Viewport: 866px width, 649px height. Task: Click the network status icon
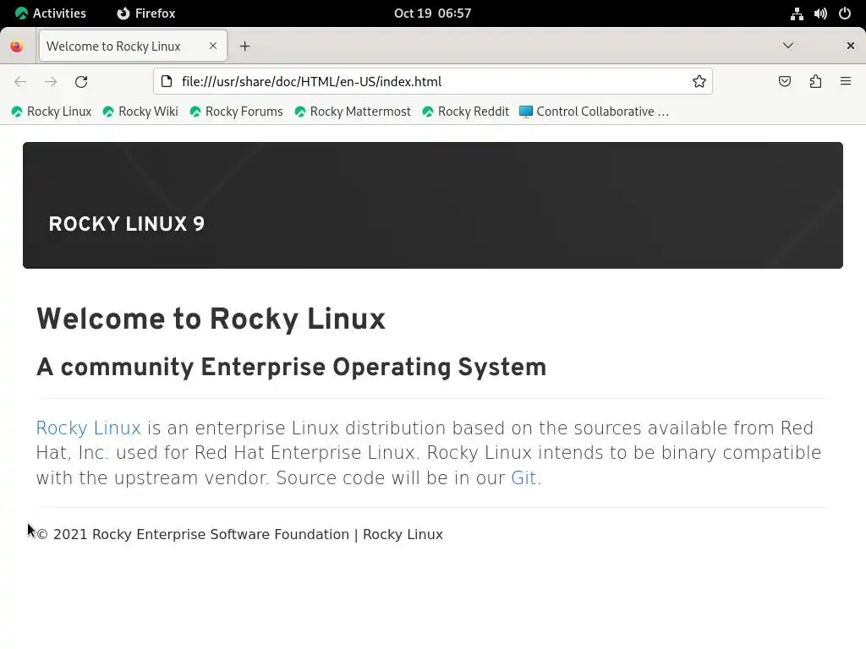point(797,14)
